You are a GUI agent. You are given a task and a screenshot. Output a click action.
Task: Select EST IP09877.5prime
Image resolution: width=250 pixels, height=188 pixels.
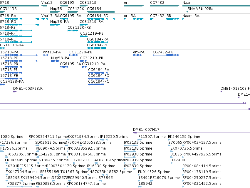click(20, 187)
